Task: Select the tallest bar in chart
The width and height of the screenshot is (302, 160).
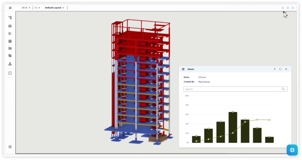Action: pyautogui.click(x=233, y=127)
